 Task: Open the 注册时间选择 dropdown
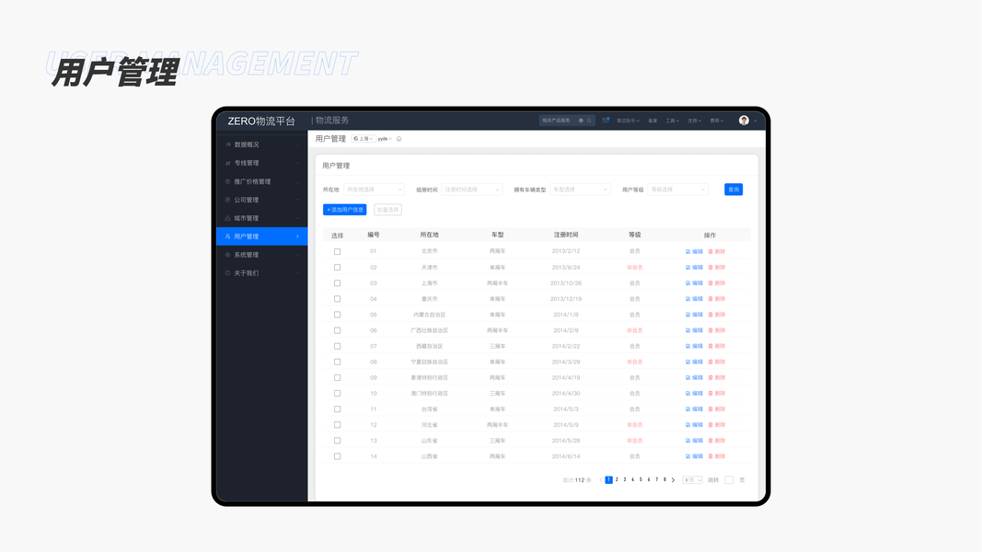[471, 190]
